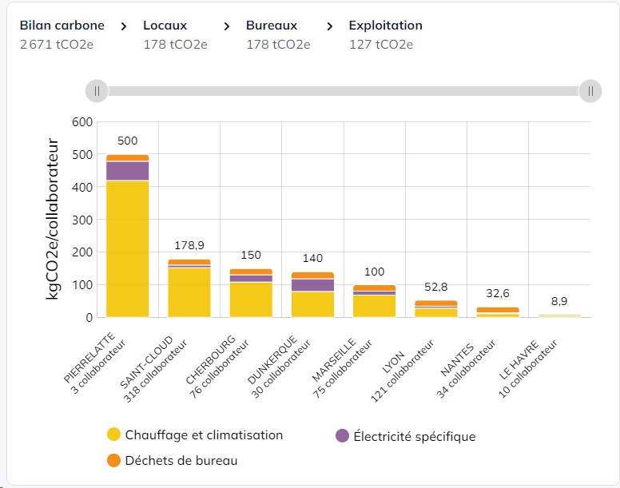Click the chevron after Bilan carbone
The image size is (620, 488).
tap(124, 26)
